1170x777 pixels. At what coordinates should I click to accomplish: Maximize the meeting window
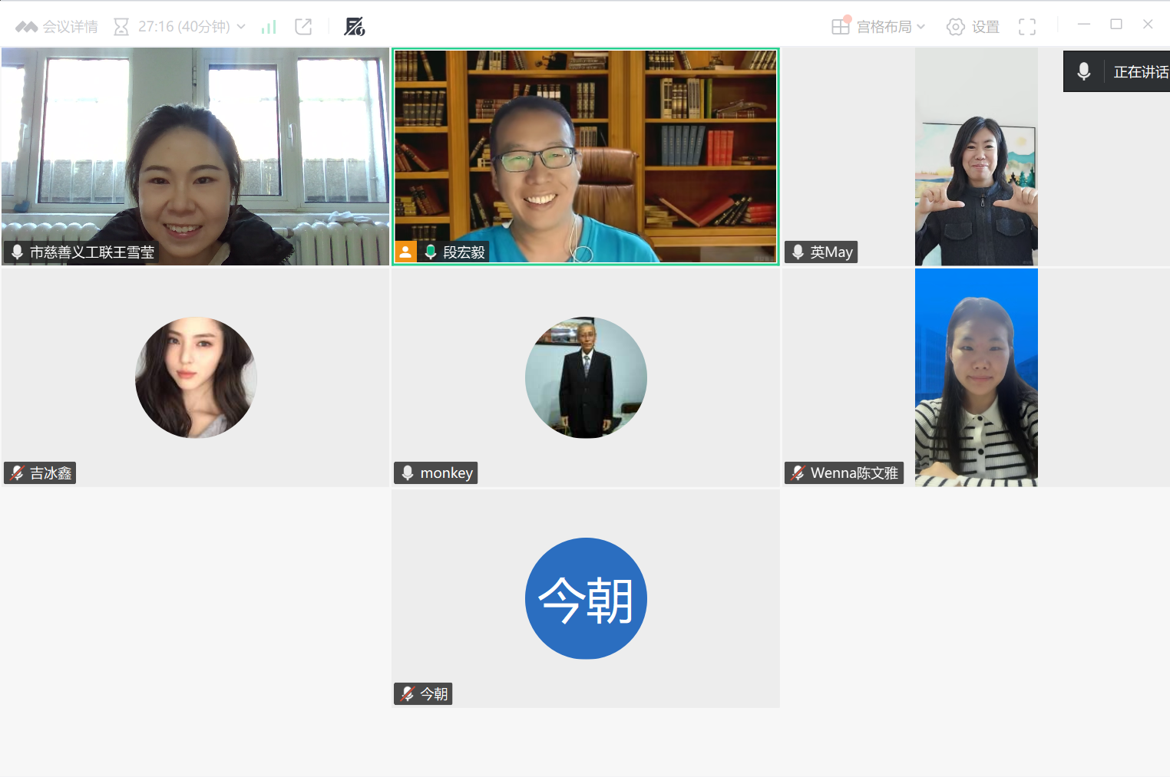click(x=1115, y=25)
